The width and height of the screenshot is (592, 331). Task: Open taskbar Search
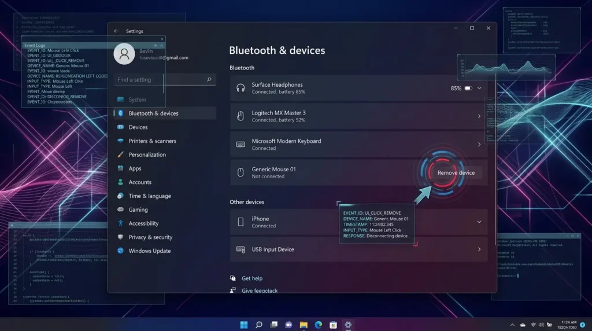(x=258, y=325)
